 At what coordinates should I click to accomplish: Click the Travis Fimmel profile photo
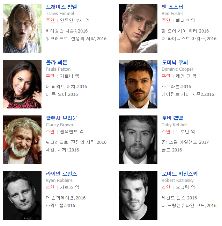[22, 28]
